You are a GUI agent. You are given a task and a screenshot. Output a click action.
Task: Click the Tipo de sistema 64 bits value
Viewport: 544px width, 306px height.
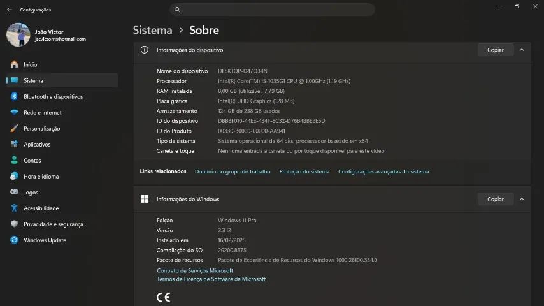[293, 141]
